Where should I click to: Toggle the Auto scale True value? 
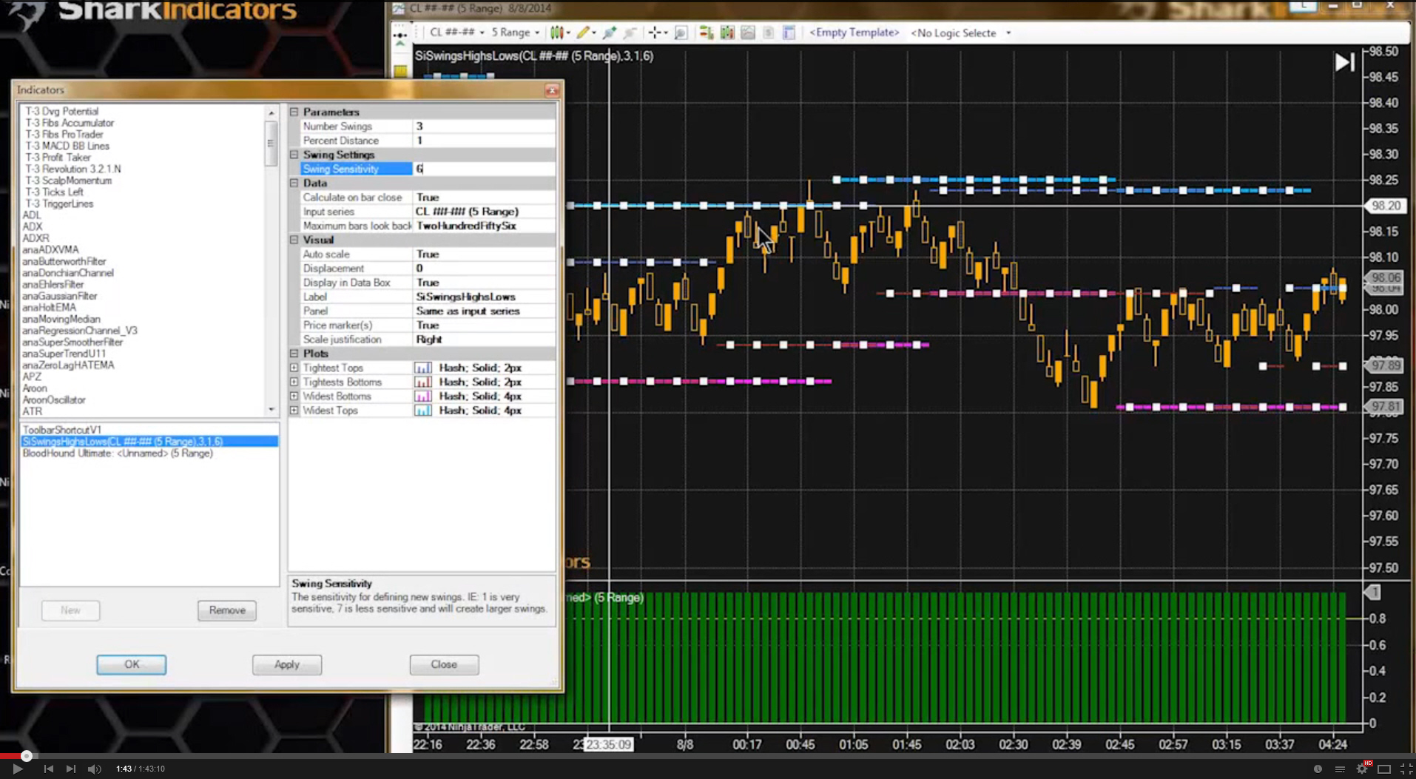pyautogui.click(x=484, y=254)
